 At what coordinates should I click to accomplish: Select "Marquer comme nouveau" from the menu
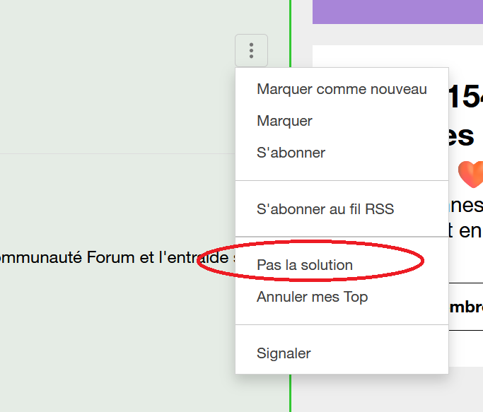point(342,89)
